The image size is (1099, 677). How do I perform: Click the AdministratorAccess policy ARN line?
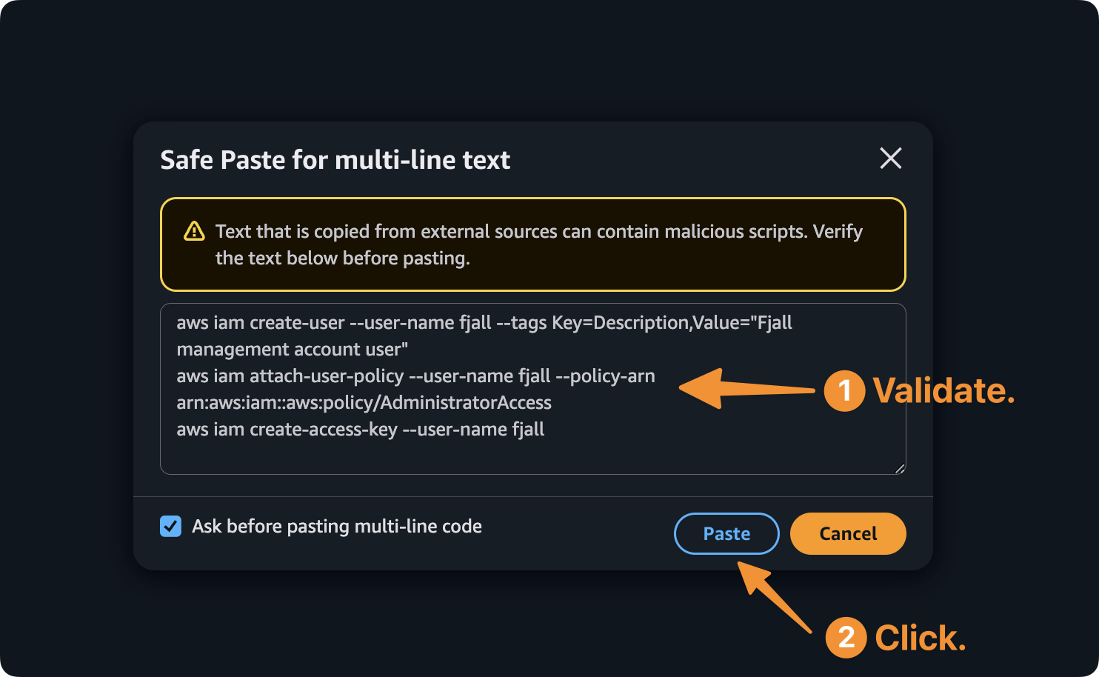point(364,403)
